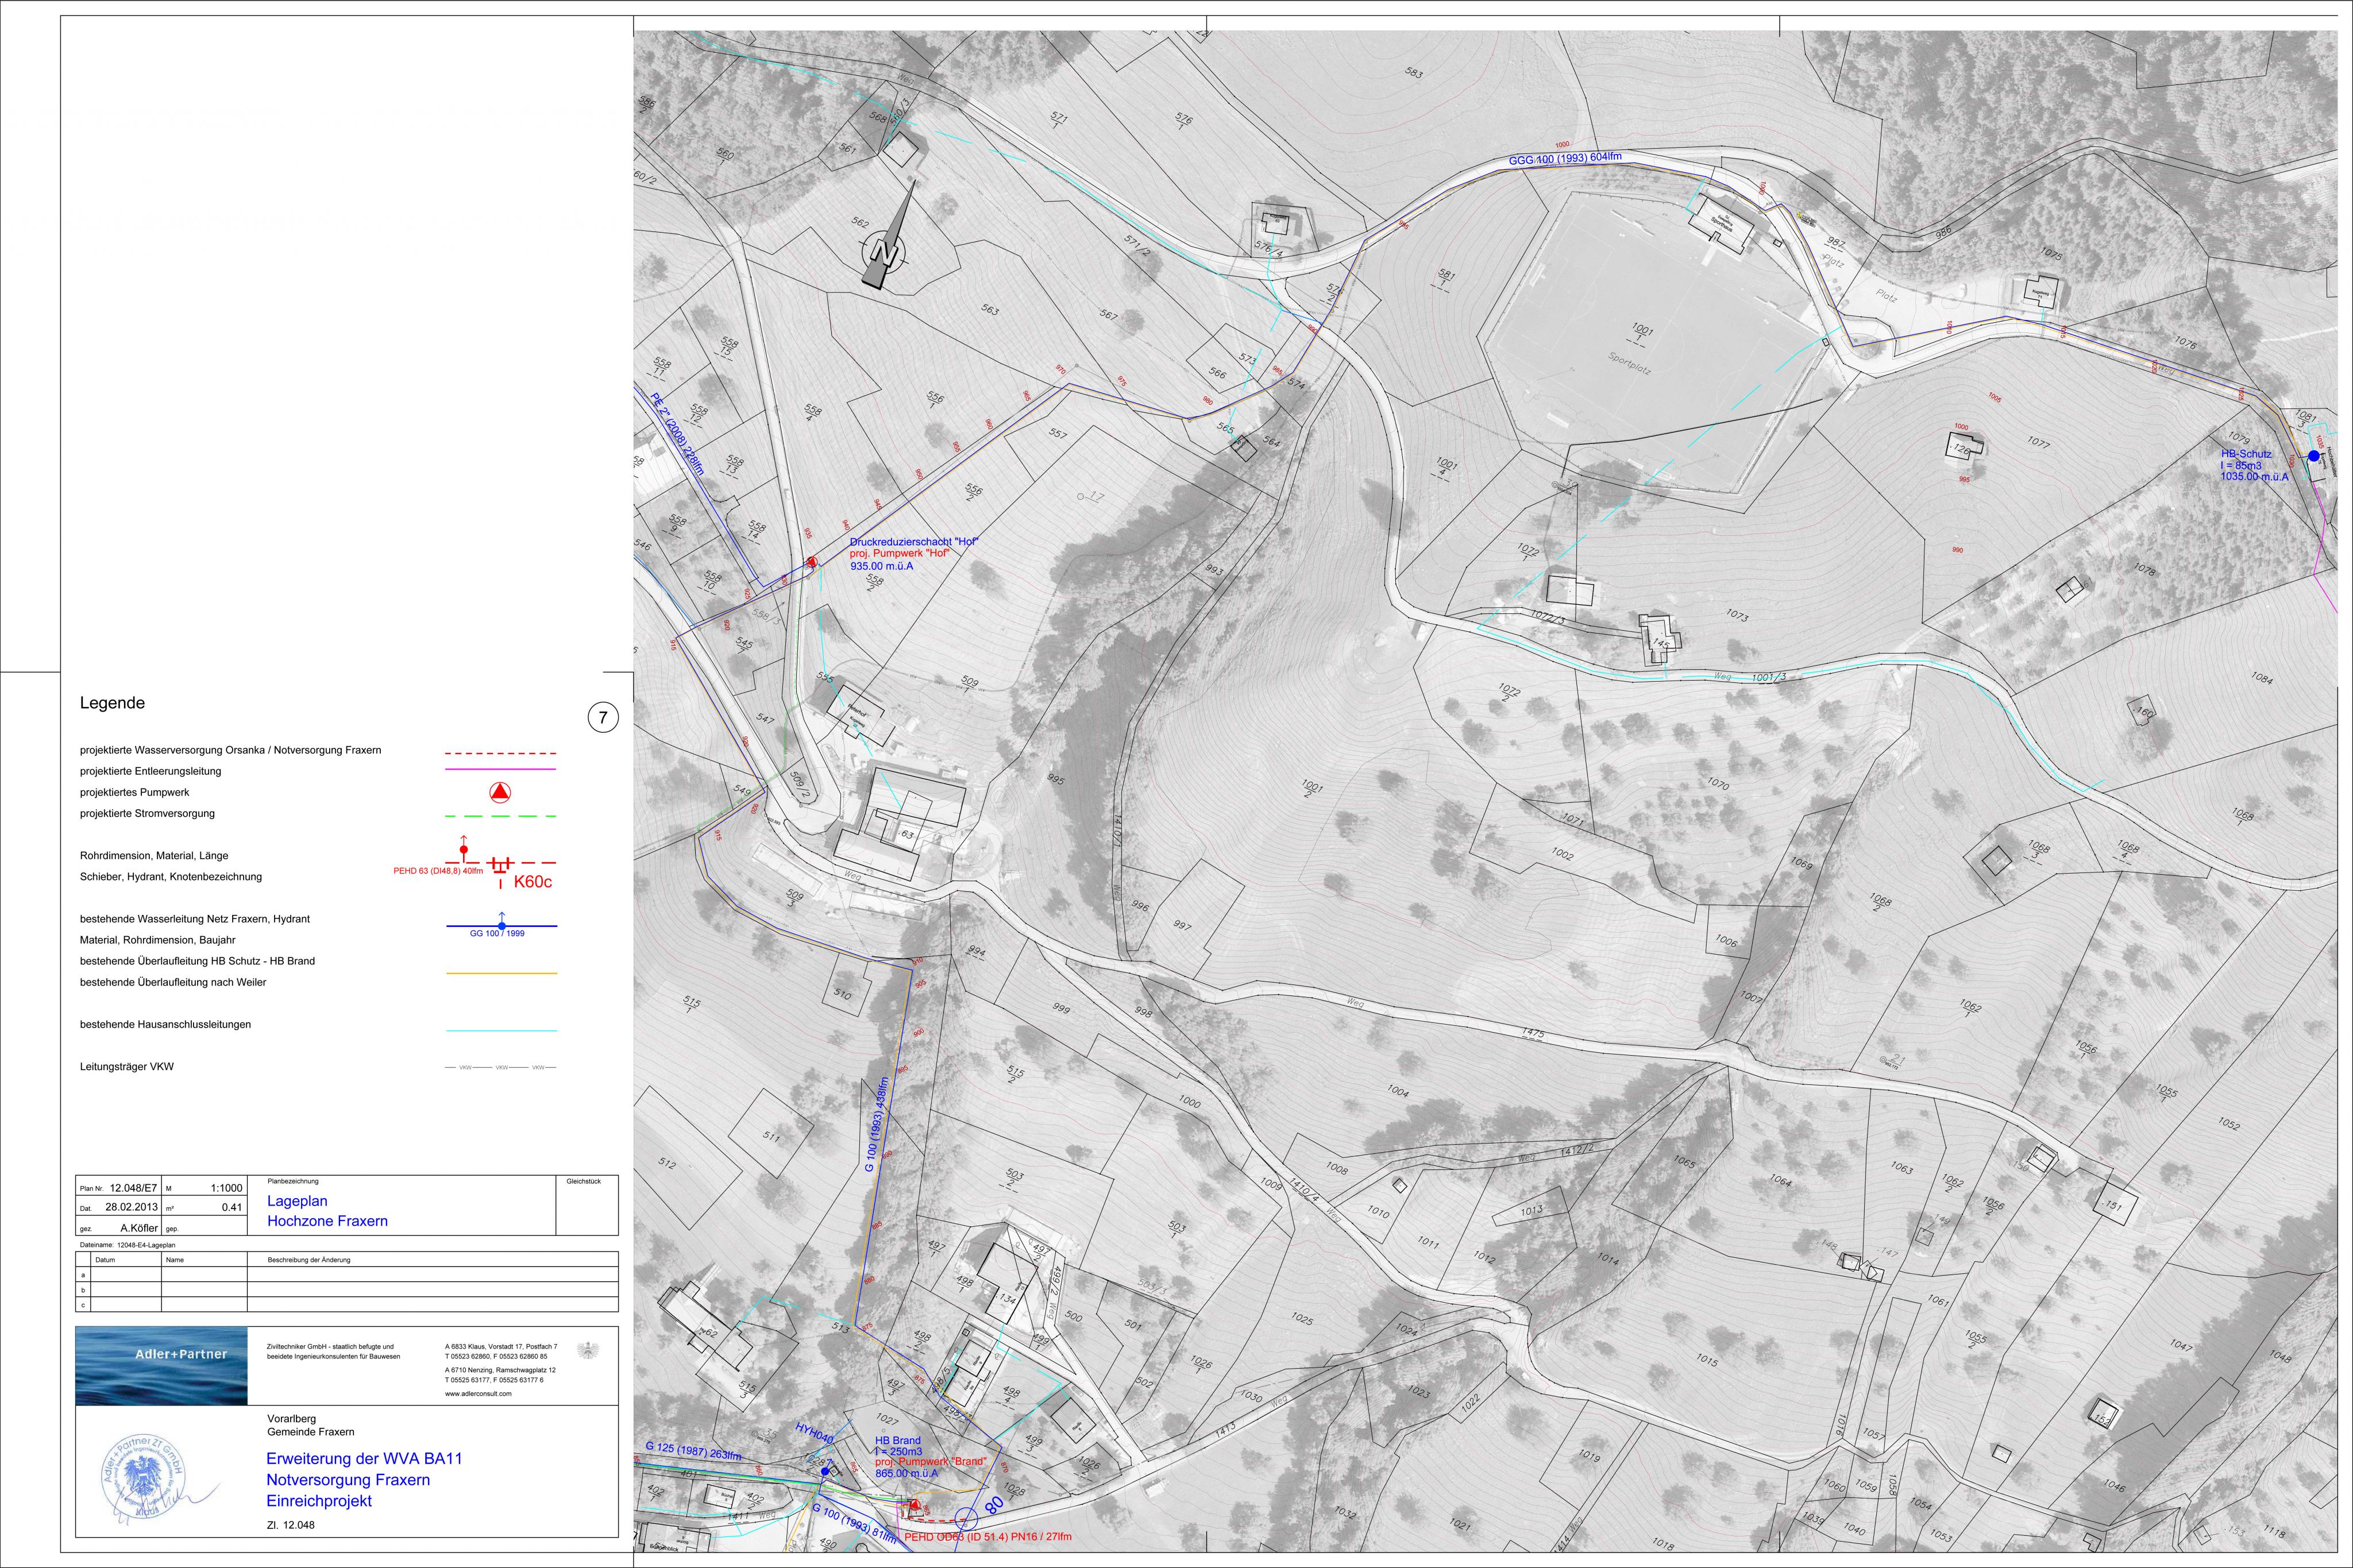Click the Sportplatz label on the field

[1629, 362]
